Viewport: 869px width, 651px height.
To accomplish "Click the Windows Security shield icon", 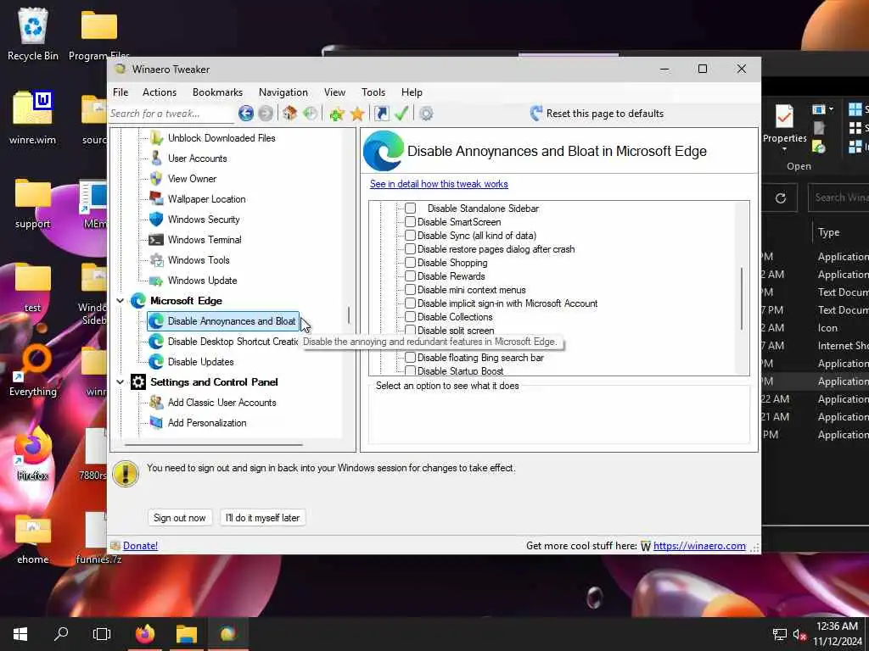I will (x=156, y=220).
